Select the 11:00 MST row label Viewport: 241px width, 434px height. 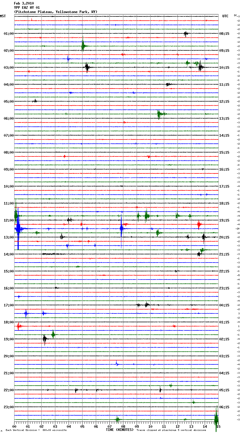9,203
